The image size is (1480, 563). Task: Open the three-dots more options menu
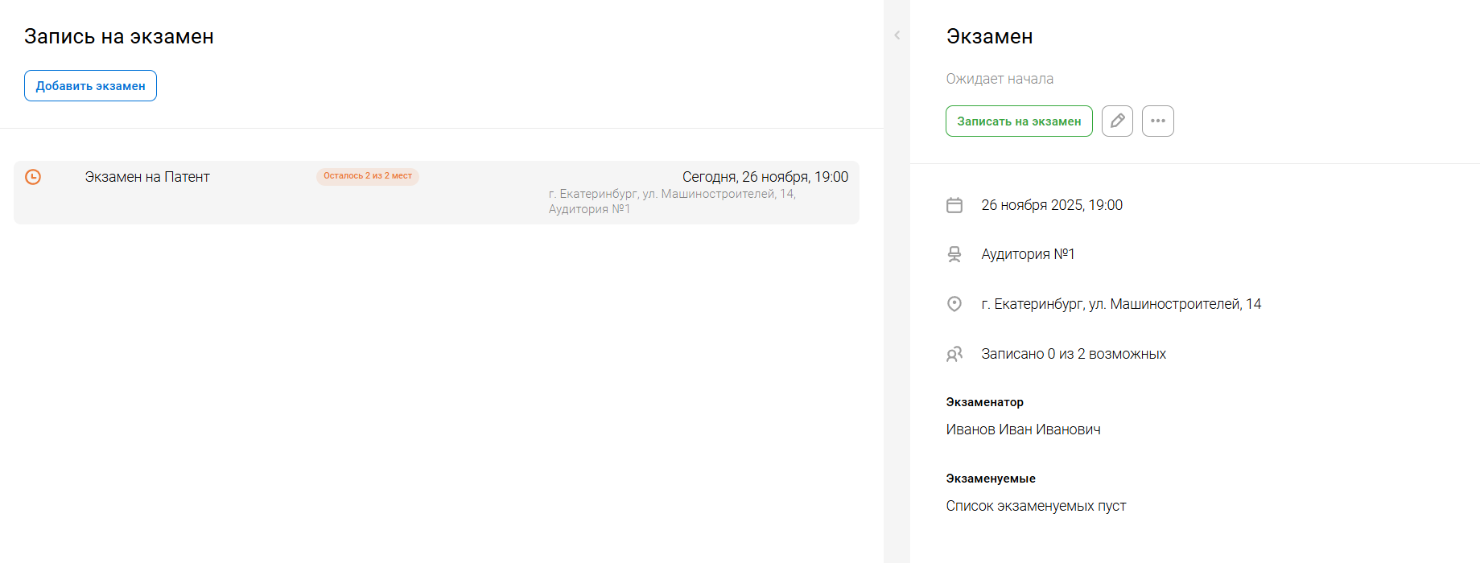point(1157,121)
